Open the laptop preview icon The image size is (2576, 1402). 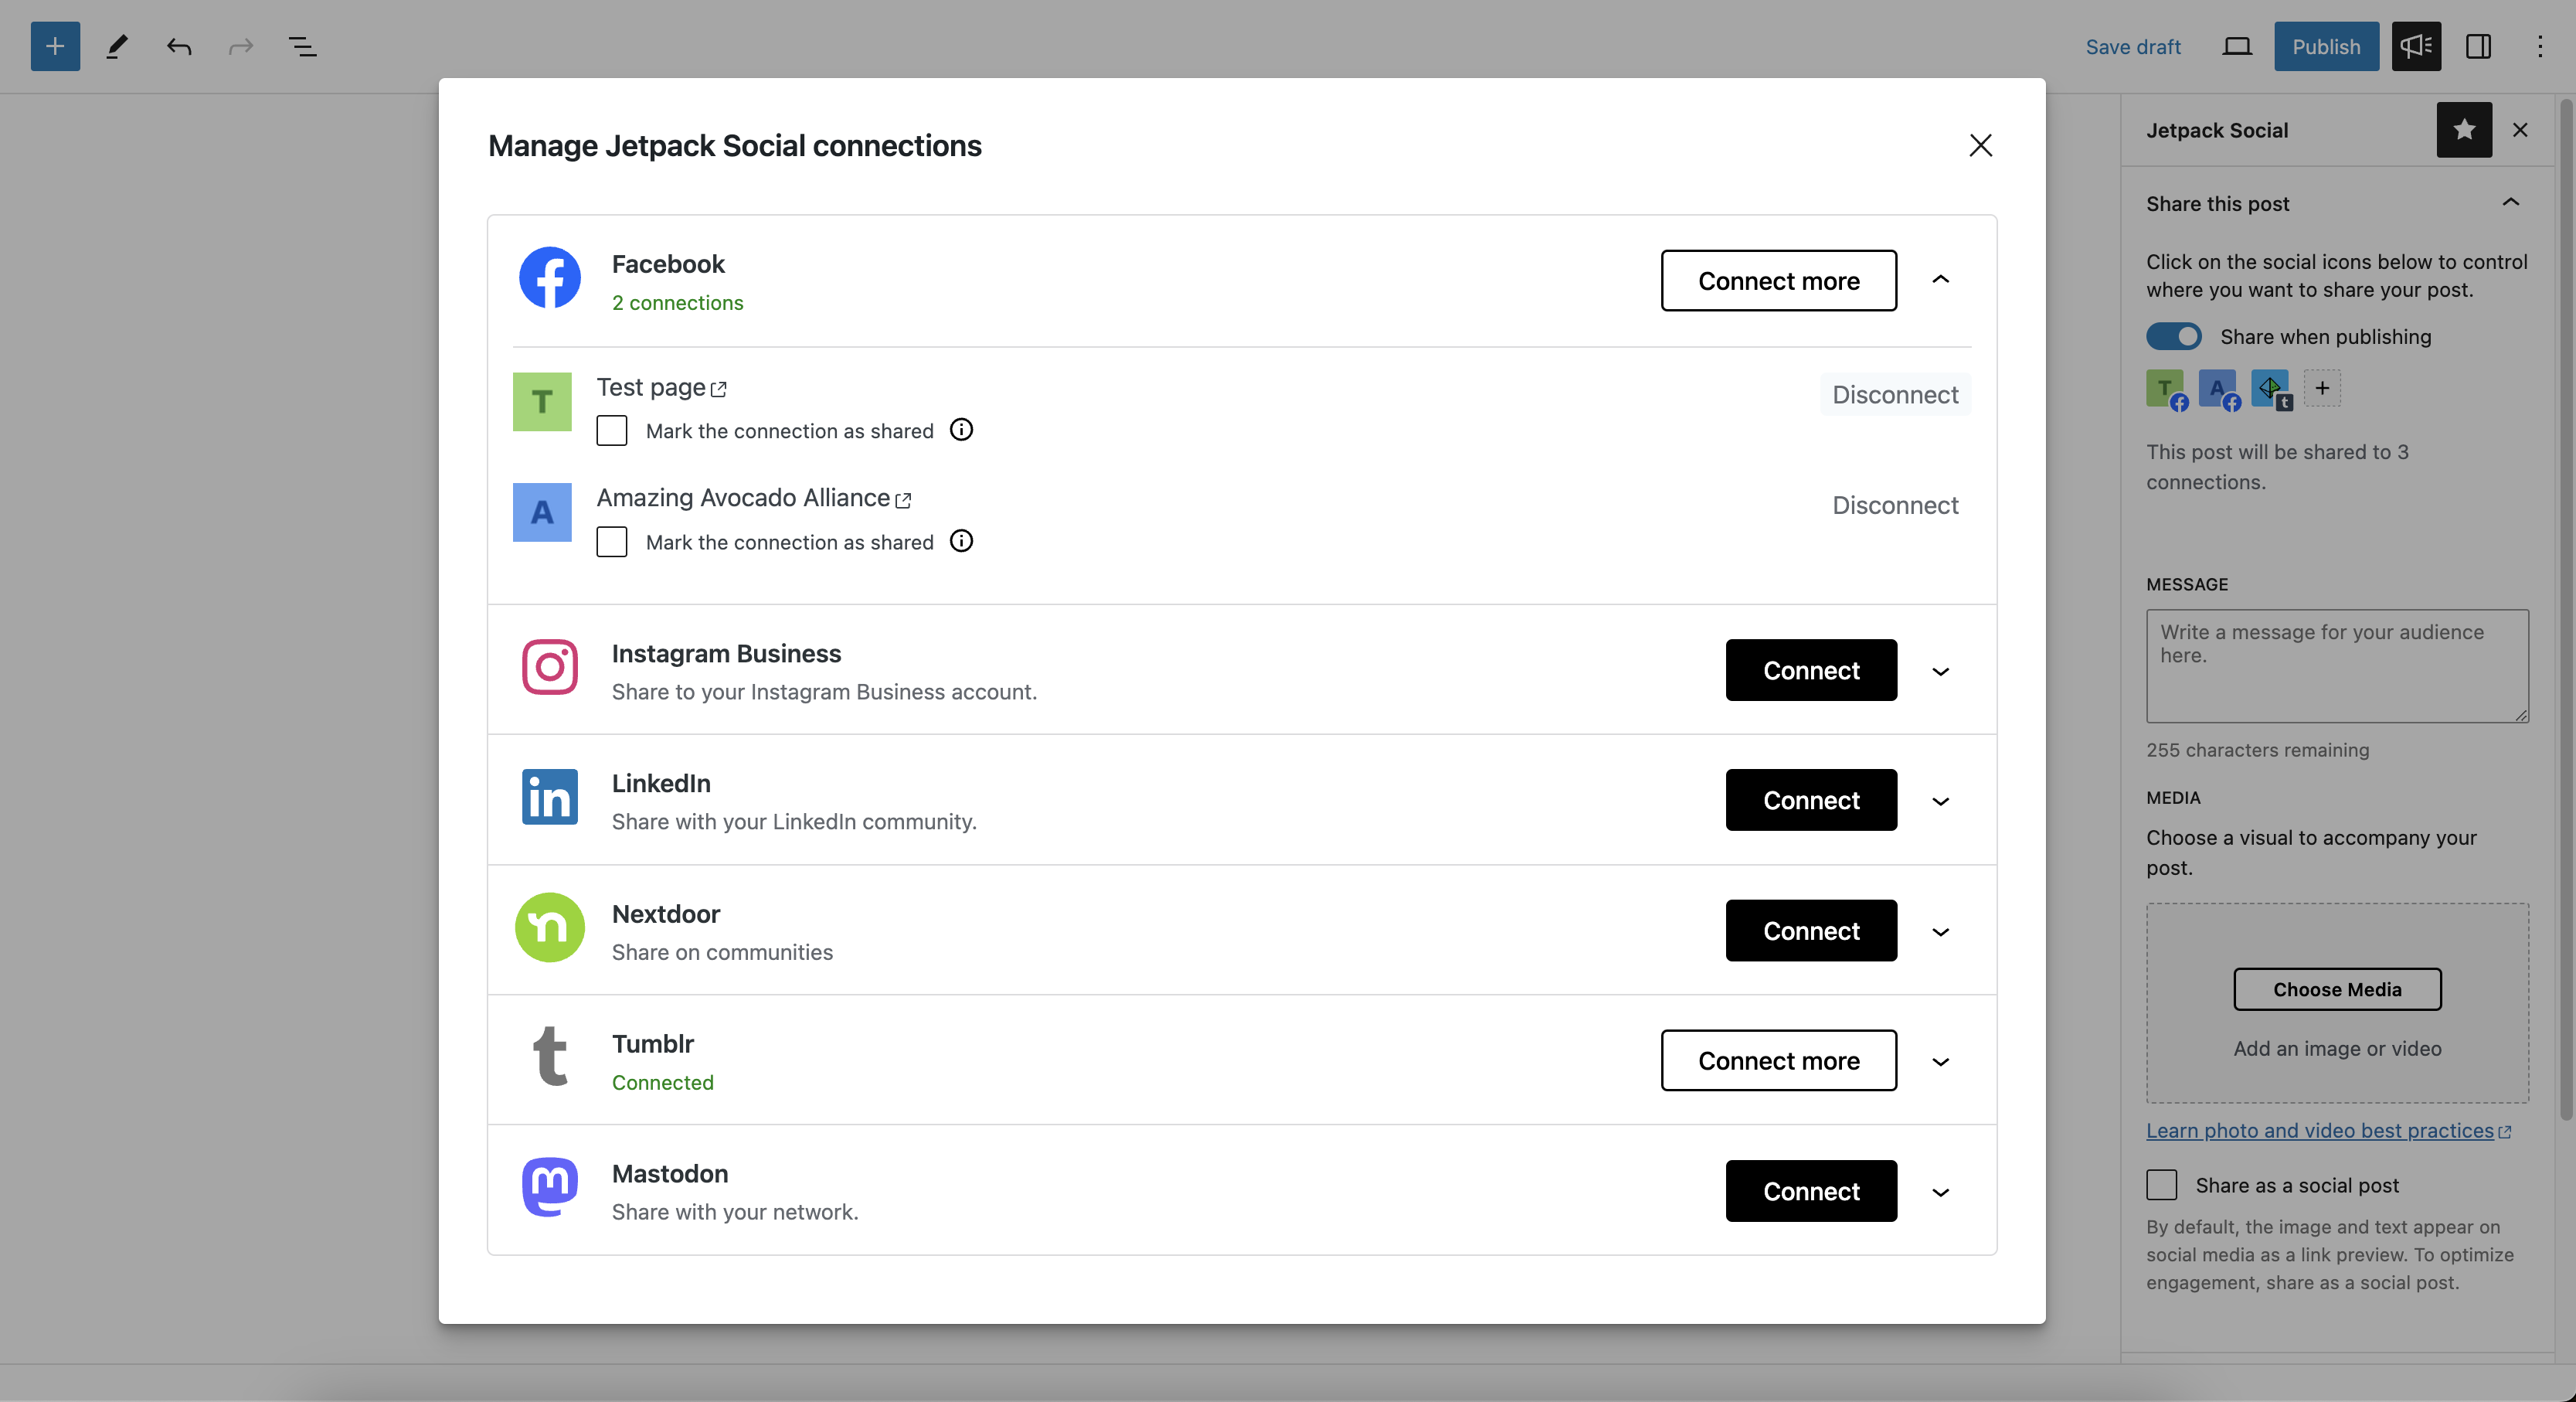pos(2237,46)
